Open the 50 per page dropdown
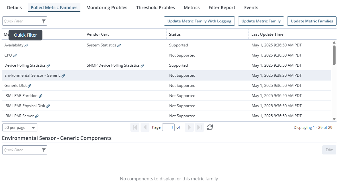The width and height of the screenshot is (340, 187). point(20,128)
